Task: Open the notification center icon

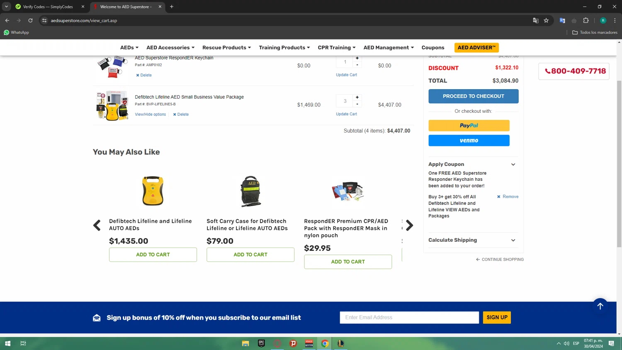Action: [611, 343]
